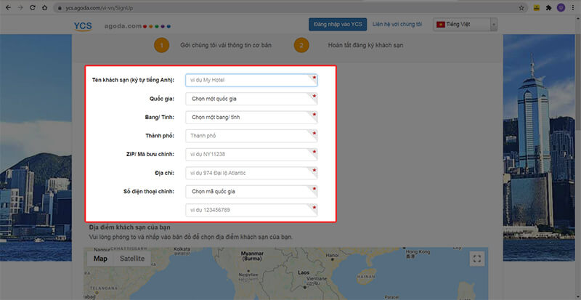581x300 pixels.
Task: Click the hotel name input field
Action: (251, 80)
